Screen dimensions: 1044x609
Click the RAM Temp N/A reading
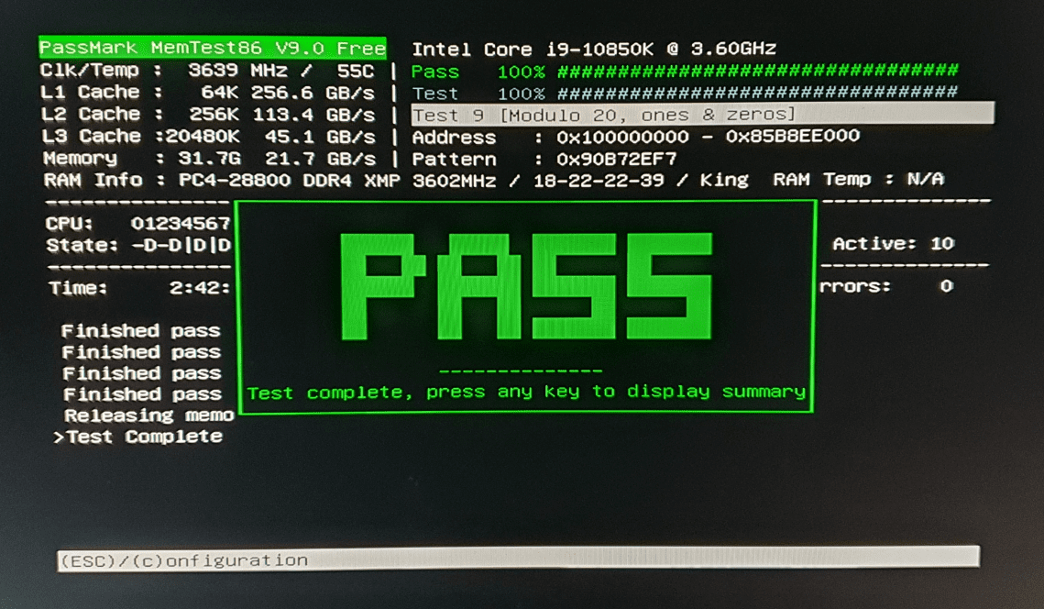pos(858,179)
